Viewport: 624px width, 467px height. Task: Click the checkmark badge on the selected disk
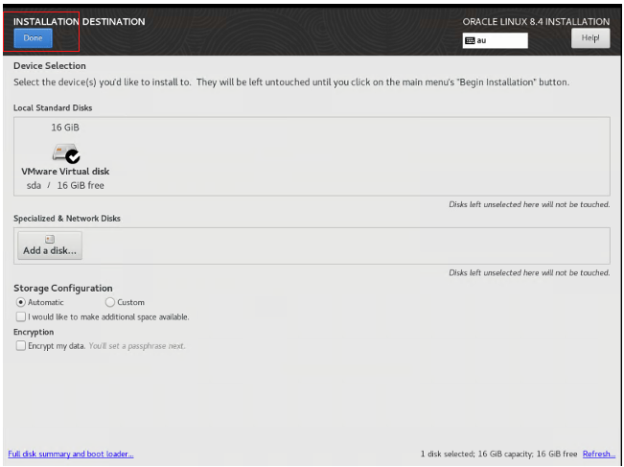(x=72, y=155)
